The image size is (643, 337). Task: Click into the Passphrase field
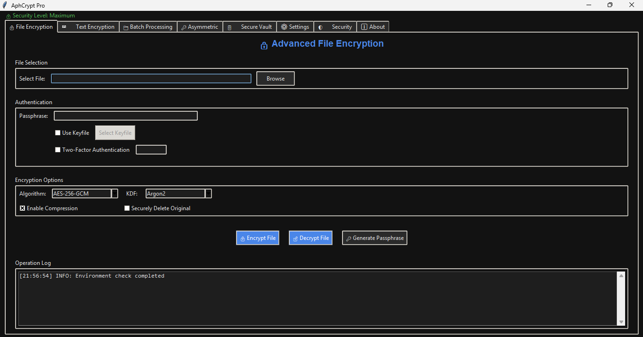[126, 116]
